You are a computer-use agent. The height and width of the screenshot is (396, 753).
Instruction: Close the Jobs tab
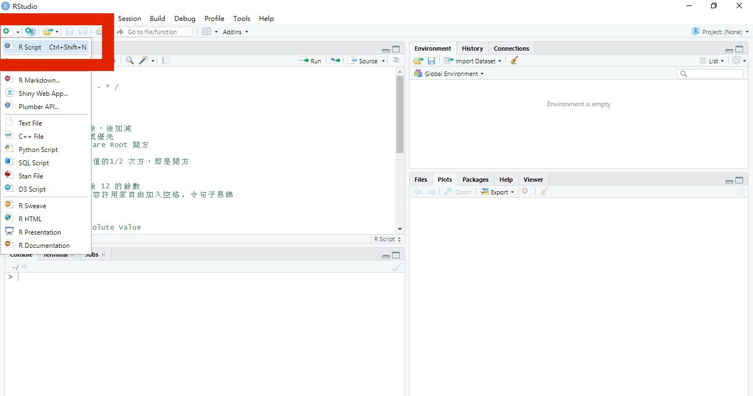point(103,254)
